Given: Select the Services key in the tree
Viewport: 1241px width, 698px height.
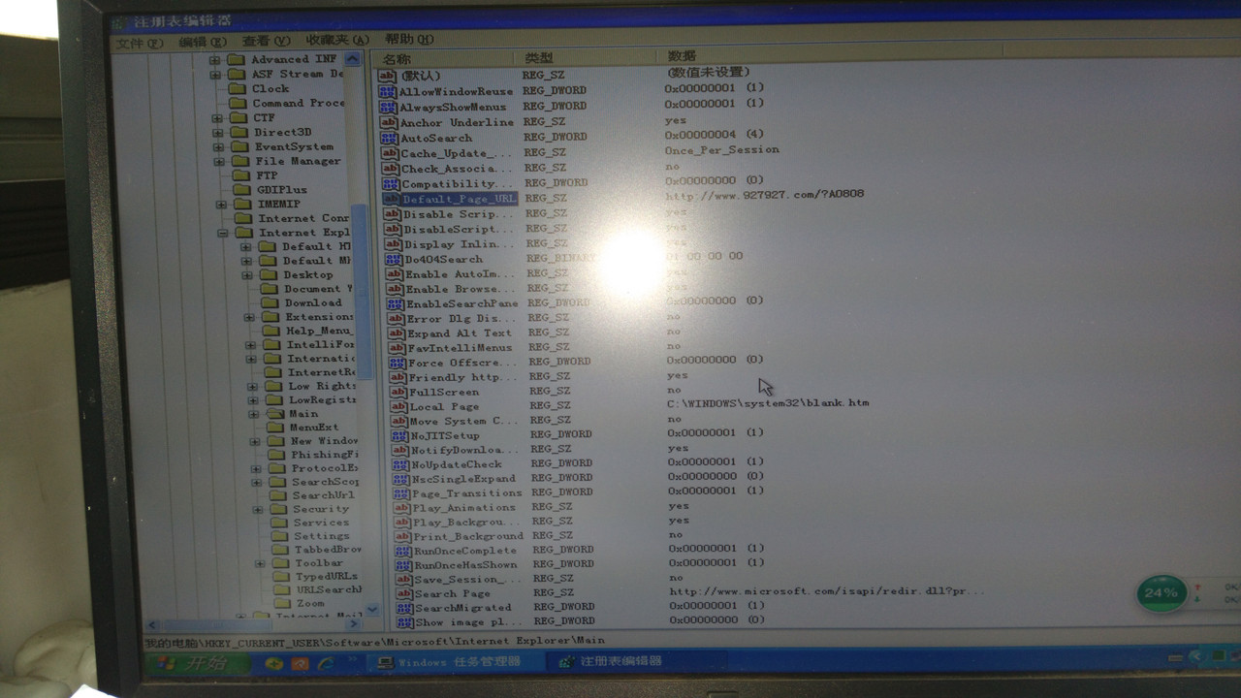Looking at the screenshot, I should (x=321, y=523).
